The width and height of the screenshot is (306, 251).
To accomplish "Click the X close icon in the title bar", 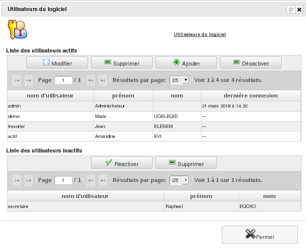I will coord(299,9).
